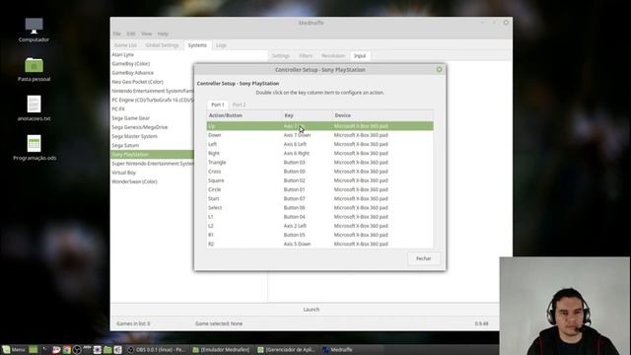Select Sega Saturn in the systems list
This screenshot has height=355, width=631.
125,145
